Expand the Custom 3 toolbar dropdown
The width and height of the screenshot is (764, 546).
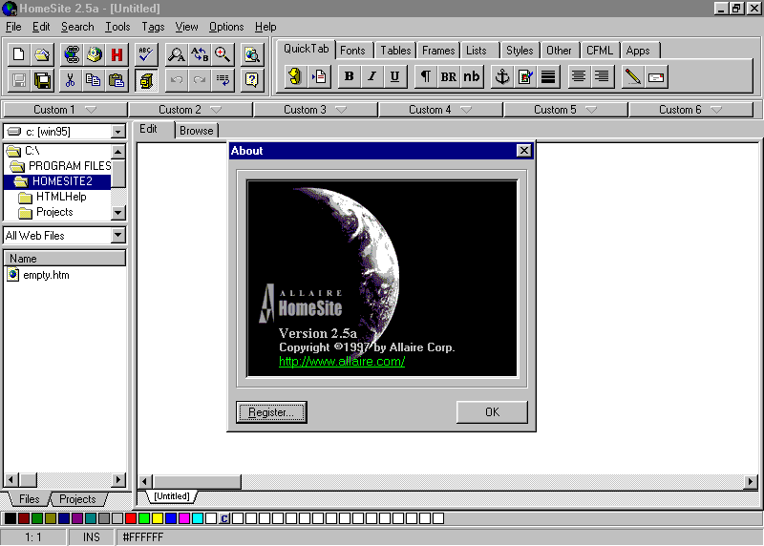coord(315,110)
